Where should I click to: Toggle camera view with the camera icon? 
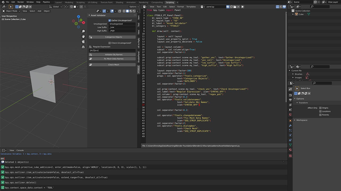(83, 42)
